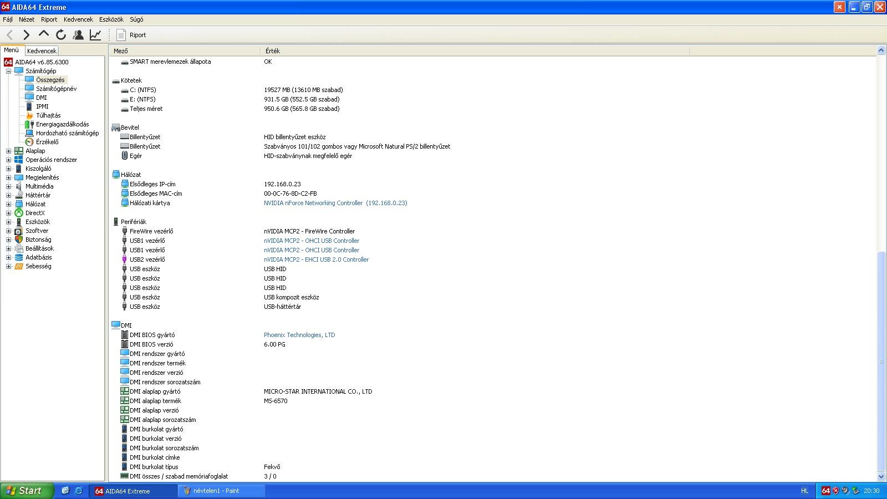Click the Háttértár storage icon

(x=19, y=195)
